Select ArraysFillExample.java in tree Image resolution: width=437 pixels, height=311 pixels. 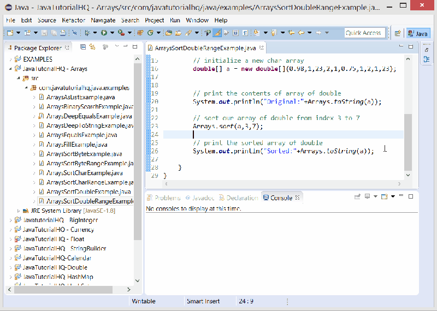click(77, 145)
